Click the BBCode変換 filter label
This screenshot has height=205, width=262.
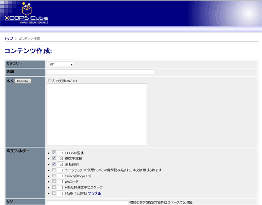pos(74,153)
